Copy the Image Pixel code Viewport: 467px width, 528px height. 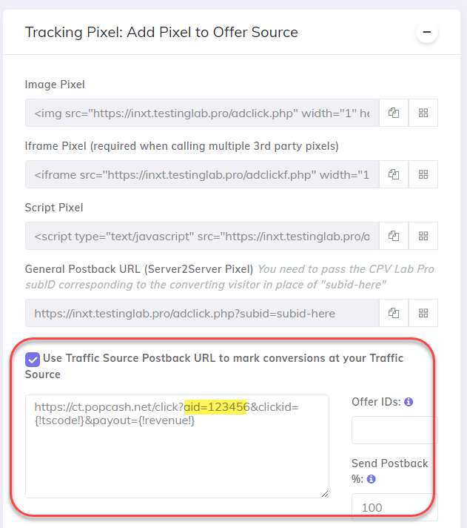click(x=394, y=113)
